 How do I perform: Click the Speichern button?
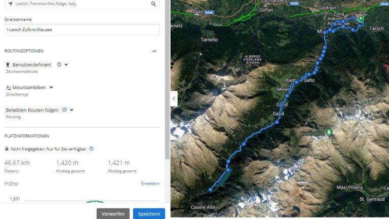coord(149,213)
